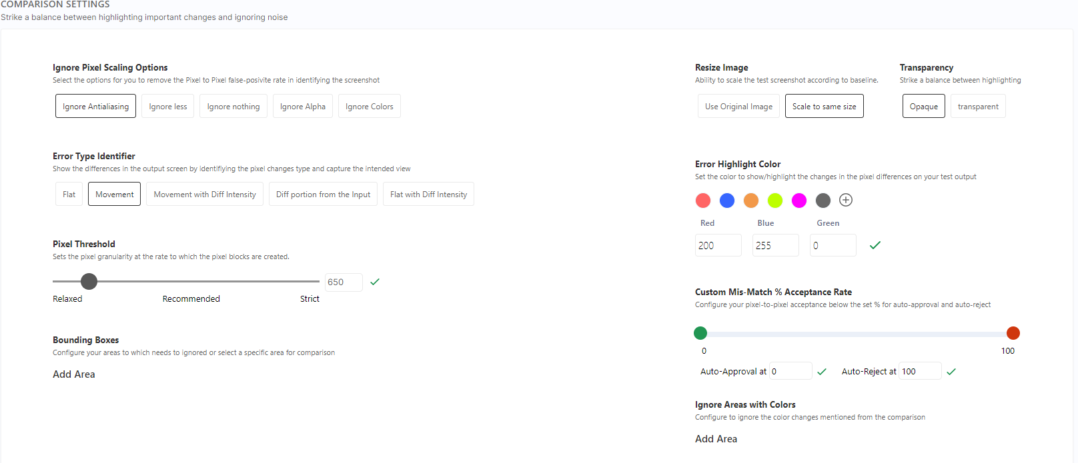1078x463 pixels.
Task: Click the Red color value input field
Action: pos(718,245)
